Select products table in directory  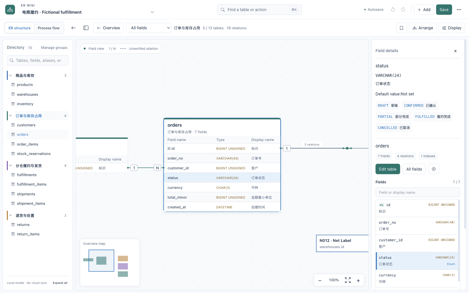point(38,85)
